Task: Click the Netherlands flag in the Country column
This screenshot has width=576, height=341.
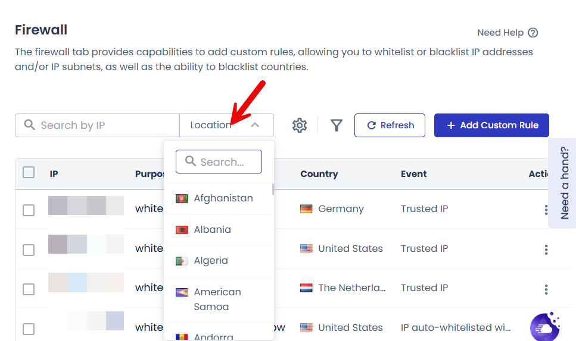Action: click(x=306, y=288)
